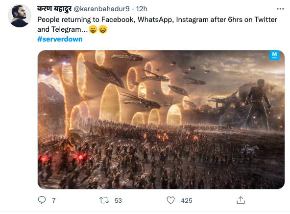This screenshot has width=290, height=214.
Task: Follow the #serverdown hashtag link
Action: [x=60, y=39]
